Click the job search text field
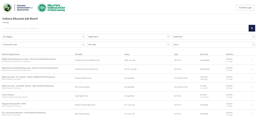 pos(125,28)
